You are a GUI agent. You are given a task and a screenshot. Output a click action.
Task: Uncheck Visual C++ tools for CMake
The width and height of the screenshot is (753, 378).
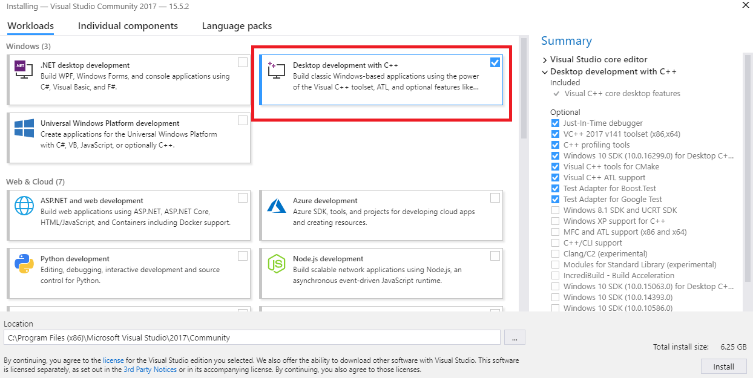click(x=555, y=167)
